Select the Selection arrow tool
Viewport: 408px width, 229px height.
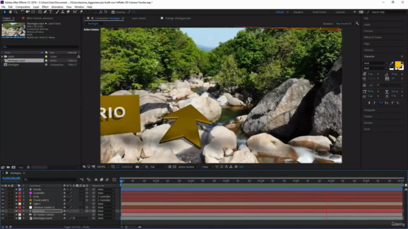pos(4,12)
